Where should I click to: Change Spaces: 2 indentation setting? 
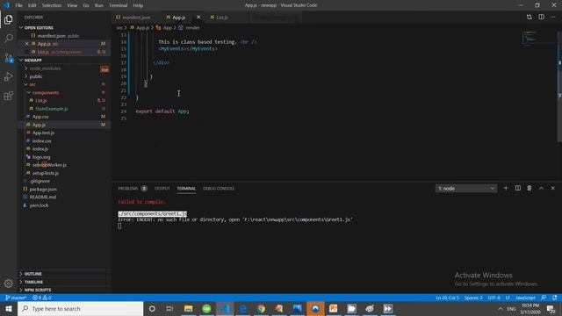[x=473, y=298]
